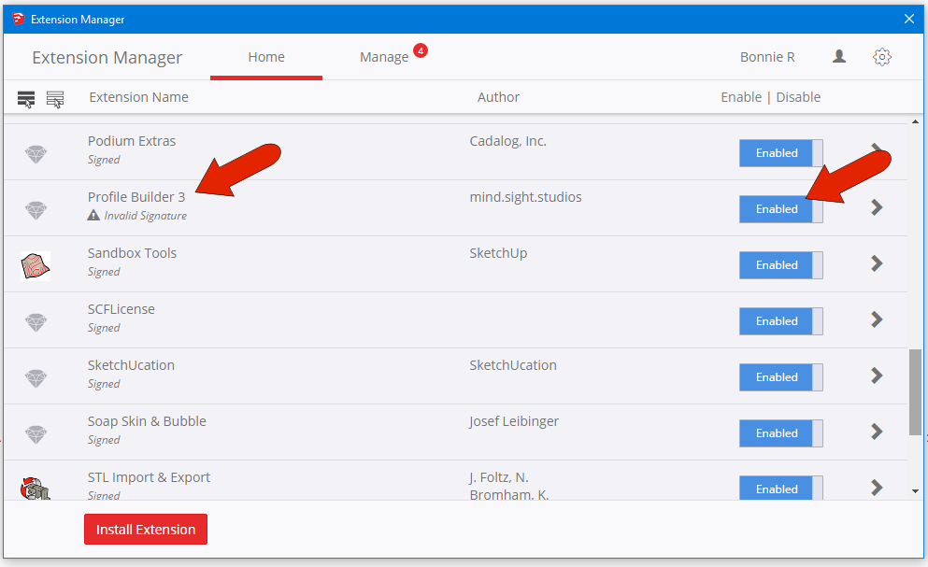Expand SketchUcation details chevron
928x567 pixels.
(x=877, y=376)
